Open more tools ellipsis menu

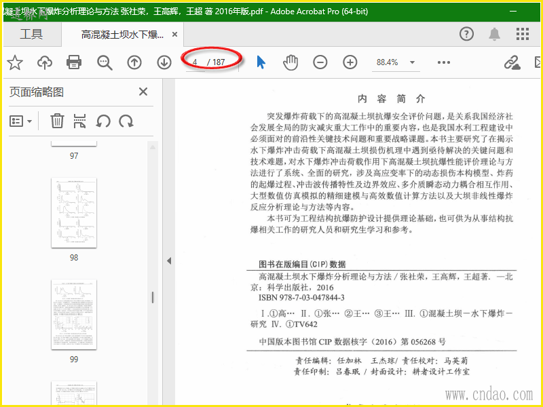tap(444, 62)
